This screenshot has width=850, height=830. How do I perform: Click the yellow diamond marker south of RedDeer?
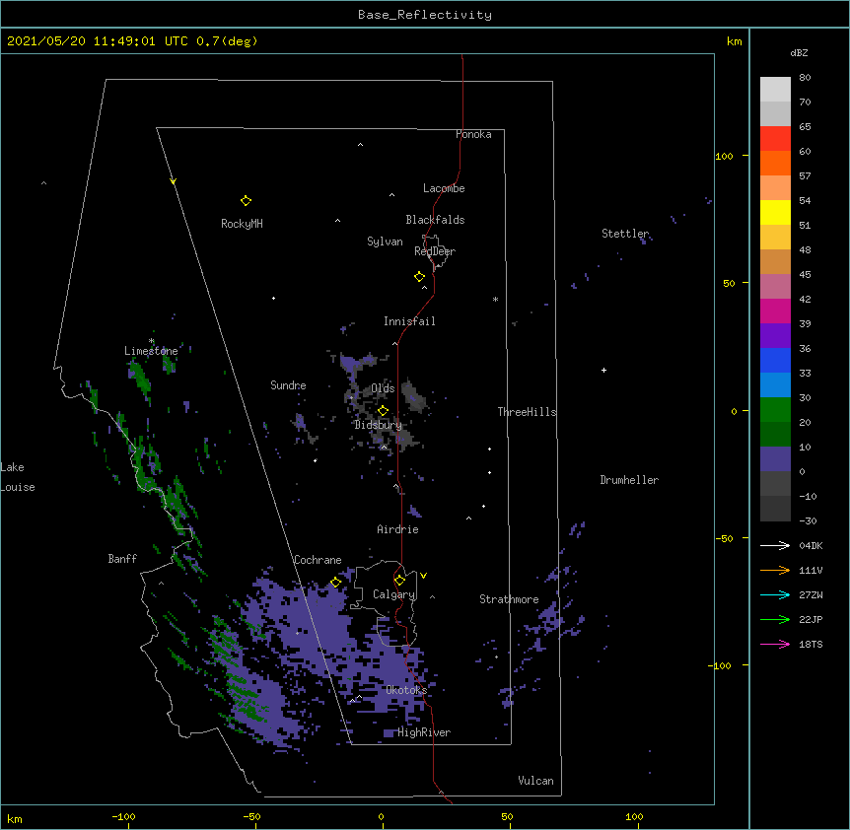click(420, 277)
